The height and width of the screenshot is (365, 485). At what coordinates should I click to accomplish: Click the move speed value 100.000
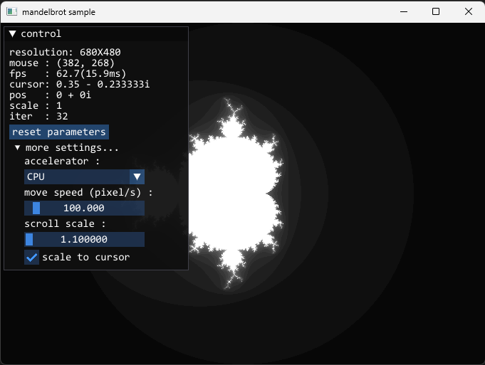[84, 208]
